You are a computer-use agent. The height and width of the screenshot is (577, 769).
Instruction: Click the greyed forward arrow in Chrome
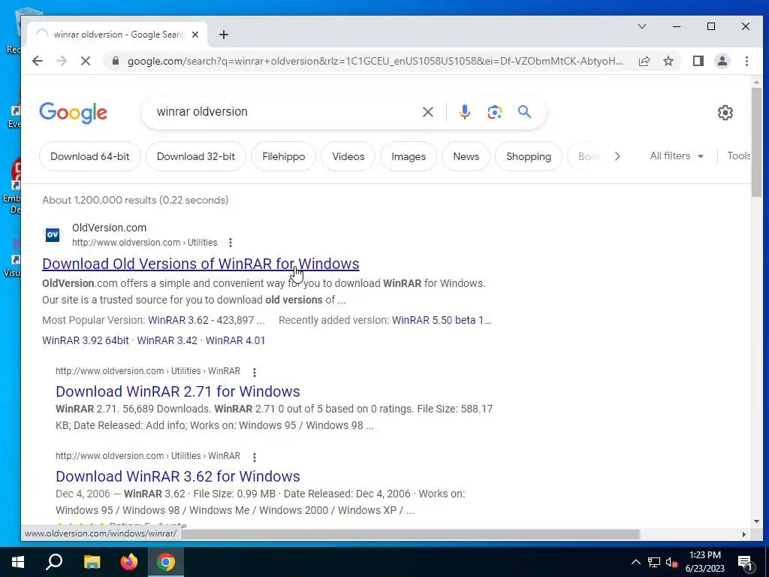tap(62, 61)
